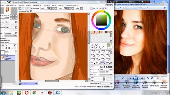Viewport: 170px width, 95px height.
Task: Toggle the scratchpad panel button
Action: (106, 8)
